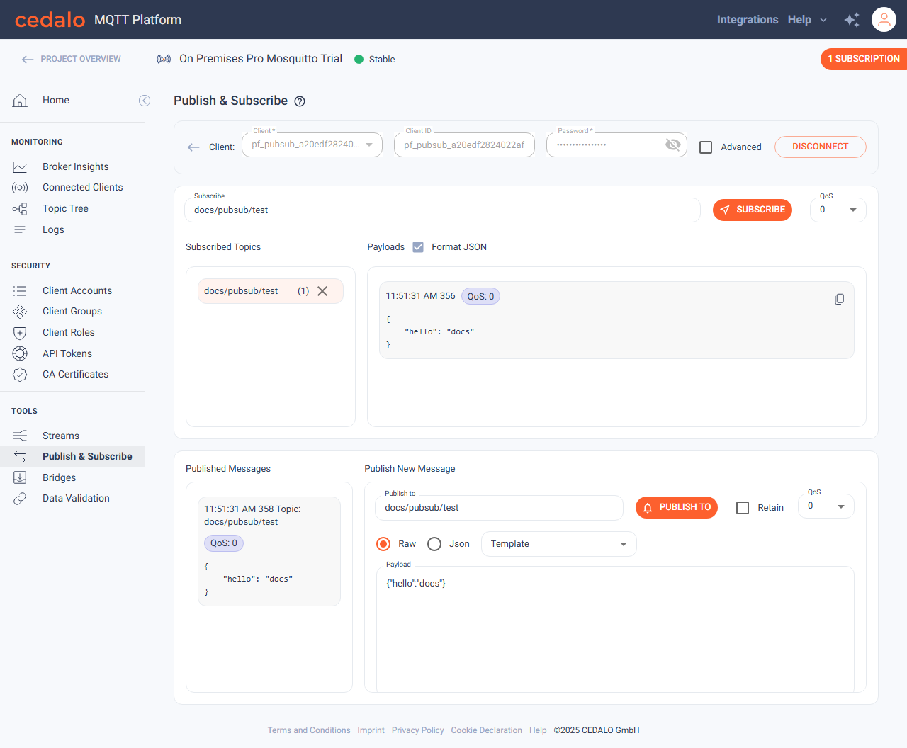The width and height of the screenshot is (907, 748).
Task: Click the Topic Tree icon
Action: [x=20, y=209]
